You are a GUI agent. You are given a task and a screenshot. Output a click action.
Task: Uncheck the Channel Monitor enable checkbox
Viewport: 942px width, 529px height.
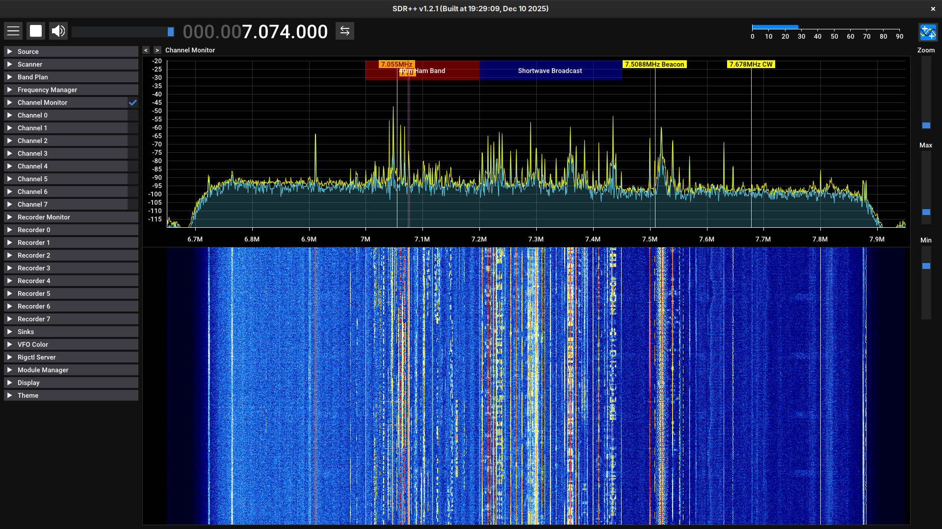133,103
